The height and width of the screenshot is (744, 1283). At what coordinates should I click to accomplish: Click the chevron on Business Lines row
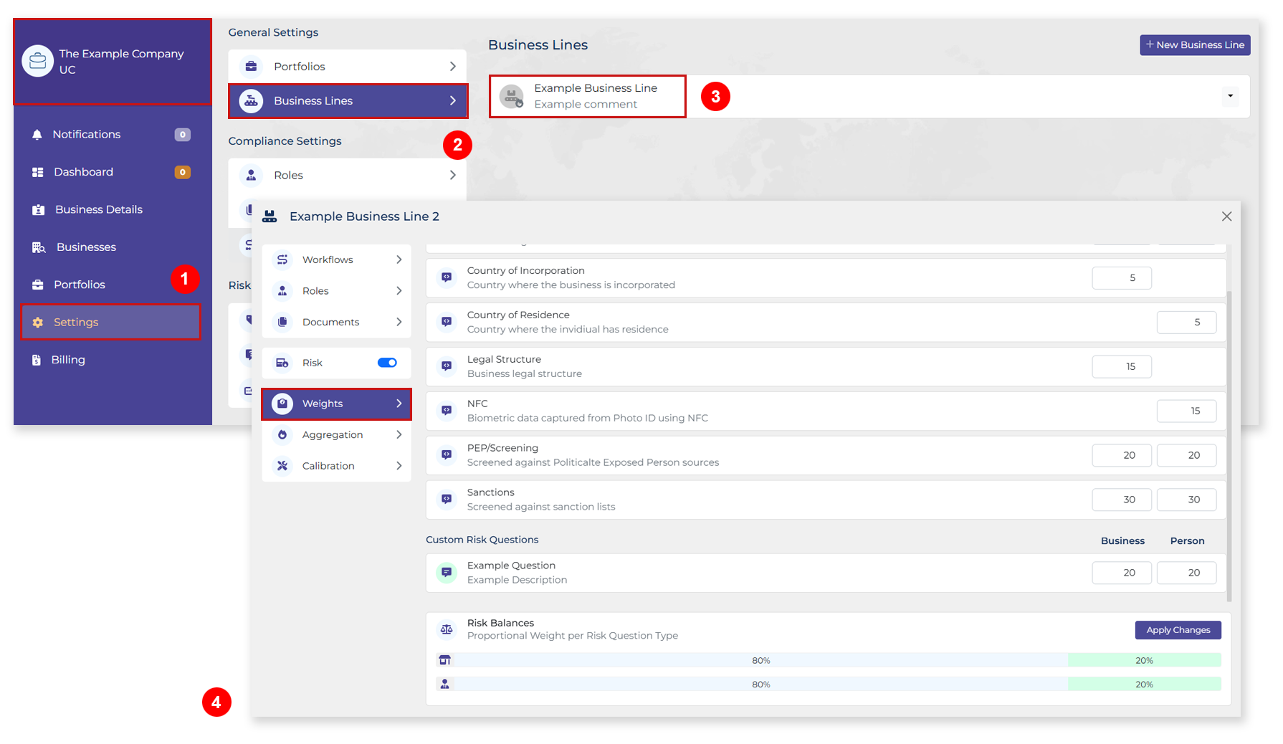point(453,101)
